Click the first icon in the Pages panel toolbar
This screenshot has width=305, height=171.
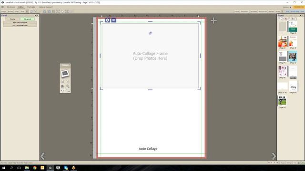(x=279, y=19)
